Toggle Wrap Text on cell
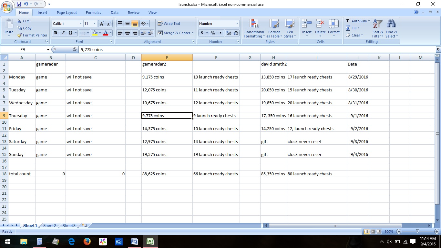 169,24
